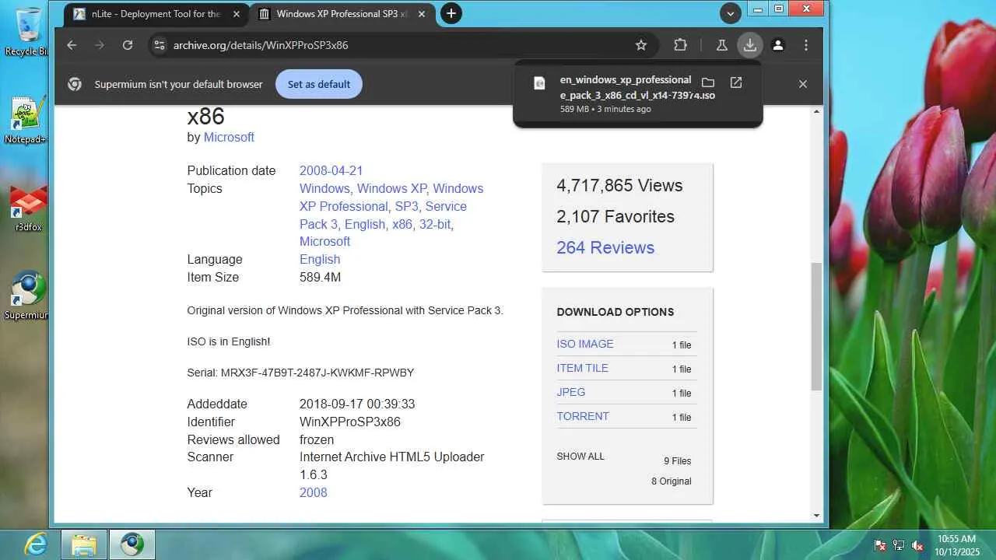This screenshot has width=996, height=560.
Task: Click the 4,717,865 Views text
Action: 619,185
